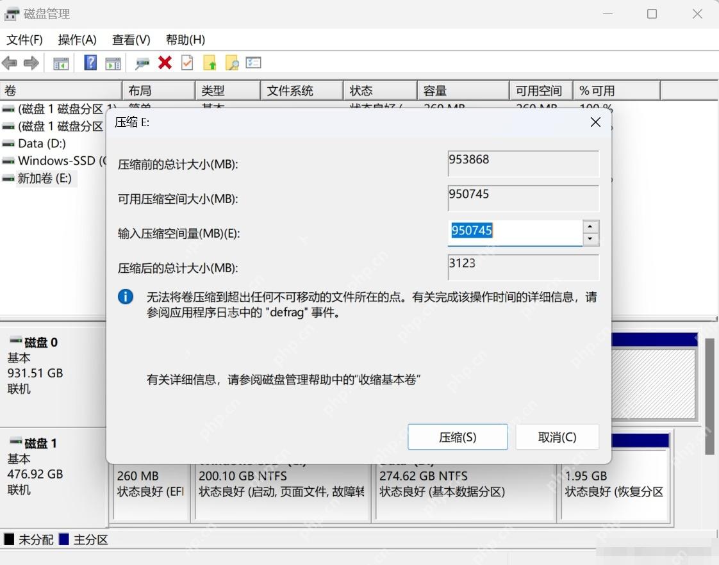This screenshot has width=719, height=565.
Task: Decrease shrink amount with down spinner arrow
Action: 591,239
